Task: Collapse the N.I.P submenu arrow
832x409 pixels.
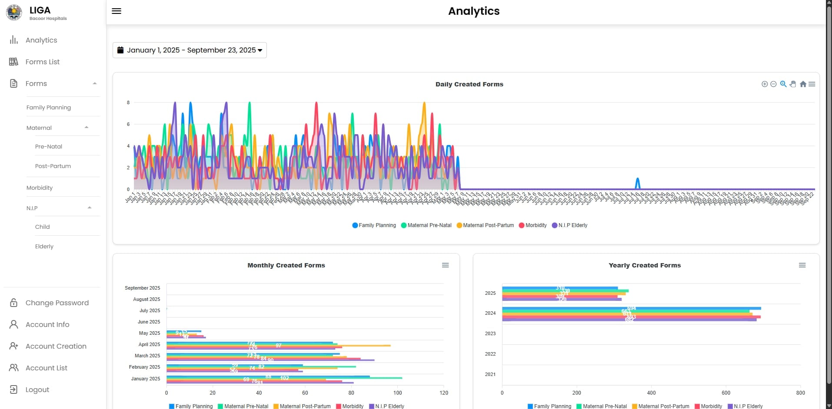Action: click(90, 208)
